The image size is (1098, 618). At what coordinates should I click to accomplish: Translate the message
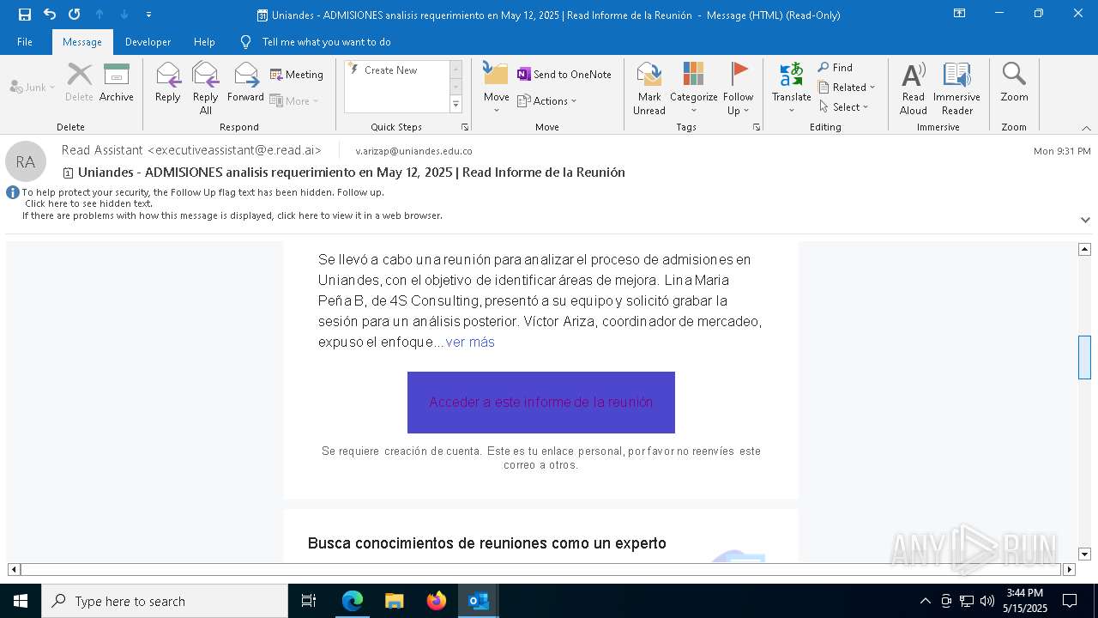791,88
